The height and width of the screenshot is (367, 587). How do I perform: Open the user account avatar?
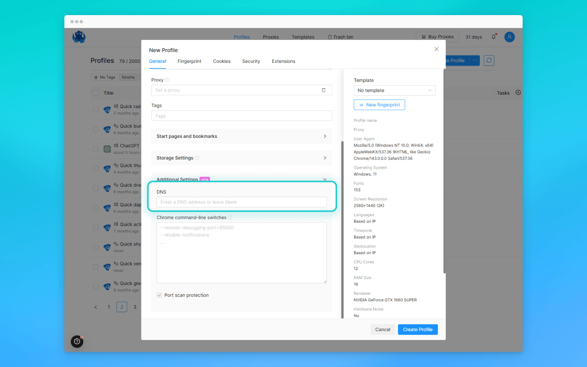[510, 37]
